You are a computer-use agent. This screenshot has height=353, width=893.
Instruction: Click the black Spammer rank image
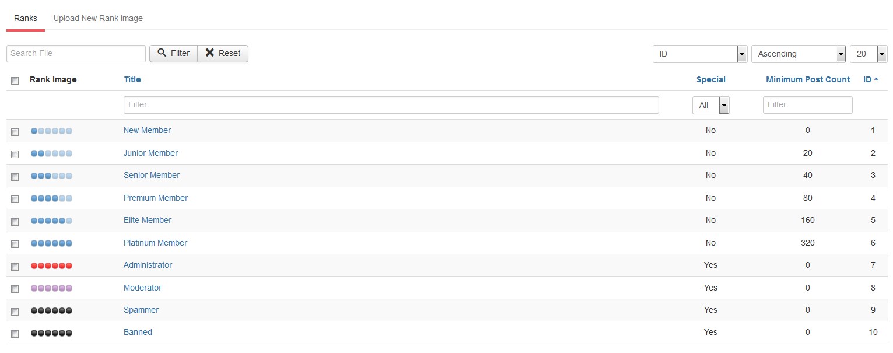pyautogui.click(x=51, y=310)
